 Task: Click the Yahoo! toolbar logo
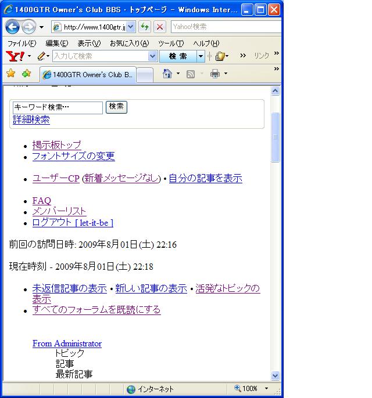[x=15, y=56]
